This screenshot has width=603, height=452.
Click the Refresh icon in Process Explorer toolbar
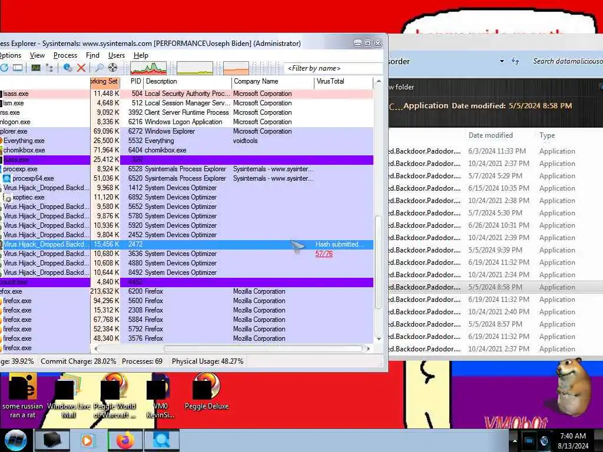coord(4,68)
